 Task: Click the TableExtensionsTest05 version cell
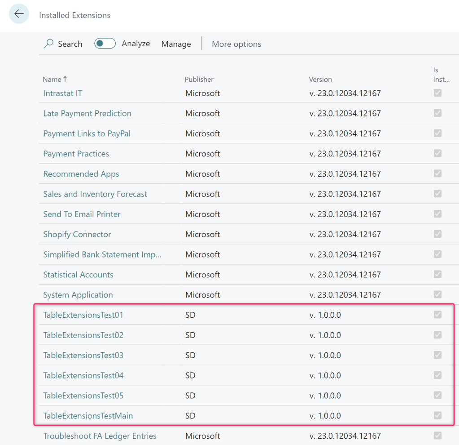(x=325, y=396)
